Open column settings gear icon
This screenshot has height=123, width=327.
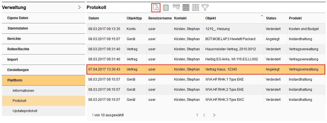[x=196, y=8]
